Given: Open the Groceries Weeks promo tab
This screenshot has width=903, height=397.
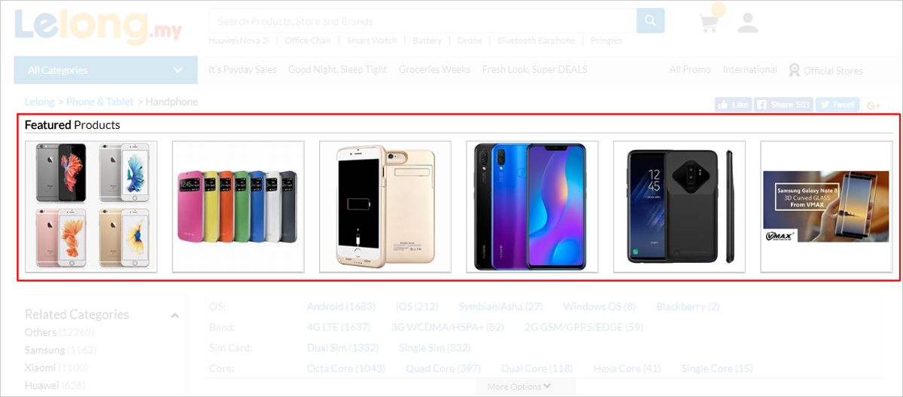Looking at the screenshot, I should pos(434,69).
